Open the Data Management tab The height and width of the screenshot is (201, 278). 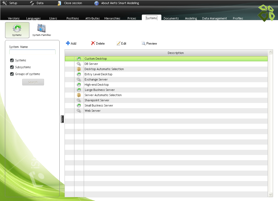click(215, 18)
